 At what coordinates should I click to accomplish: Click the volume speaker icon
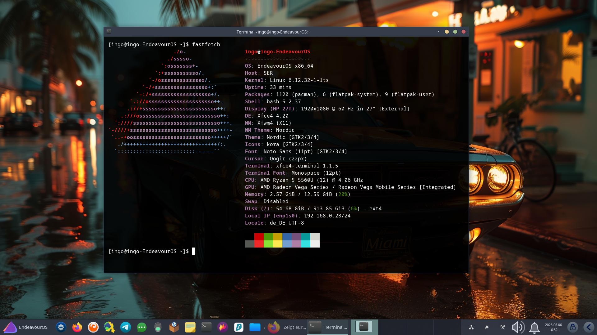(x=518, y=327)
